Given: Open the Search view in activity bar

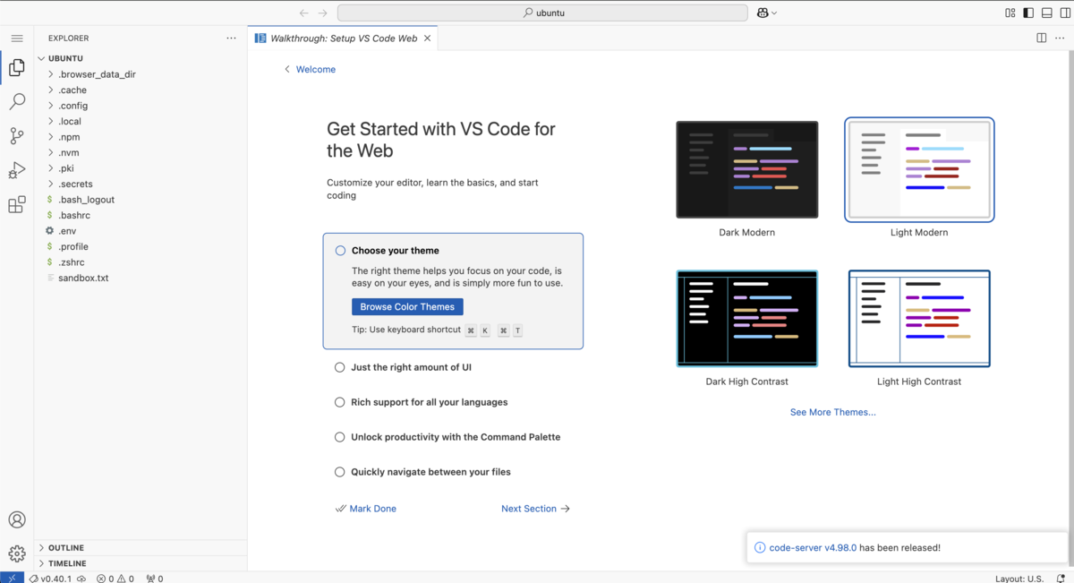Looking at the screenshot, I should pyautogui.click(x=17, y=102).
